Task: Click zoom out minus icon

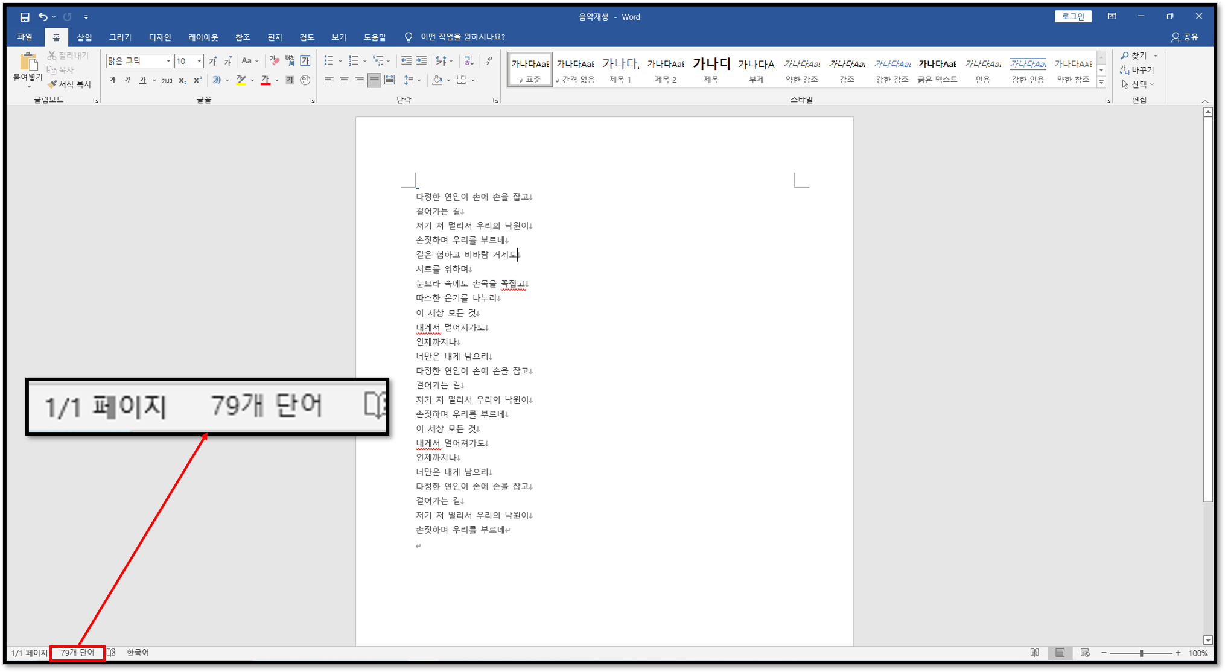Action: click(1104, 653)
